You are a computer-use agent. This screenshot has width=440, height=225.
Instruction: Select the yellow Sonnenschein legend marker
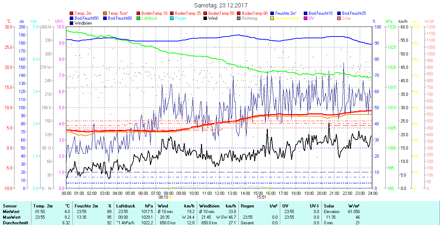point(272,18)
